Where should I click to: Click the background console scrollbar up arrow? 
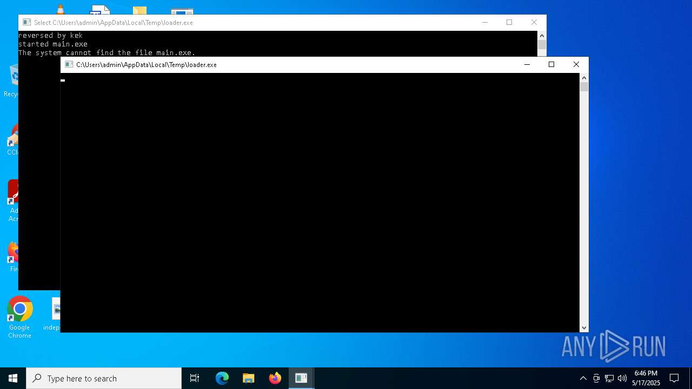tap(542, 36)
